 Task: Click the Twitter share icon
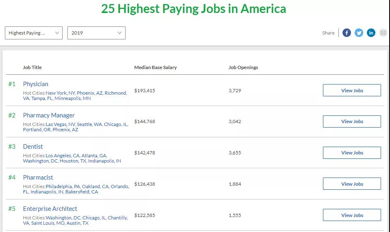click(359, 33)
